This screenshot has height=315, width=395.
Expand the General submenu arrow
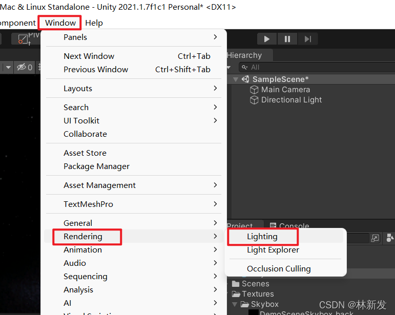click(215, 223)
